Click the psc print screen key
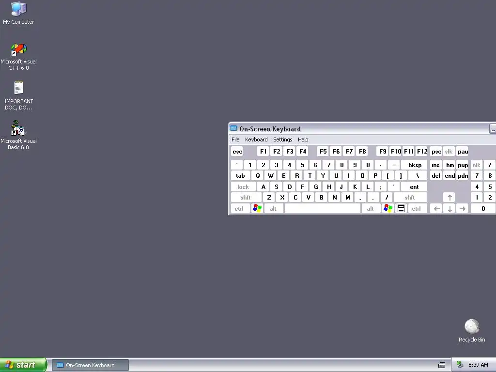 (x=436, y=151)
